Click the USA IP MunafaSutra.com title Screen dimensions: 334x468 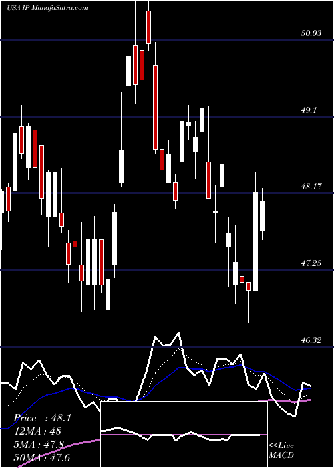[x=47, y=8]
